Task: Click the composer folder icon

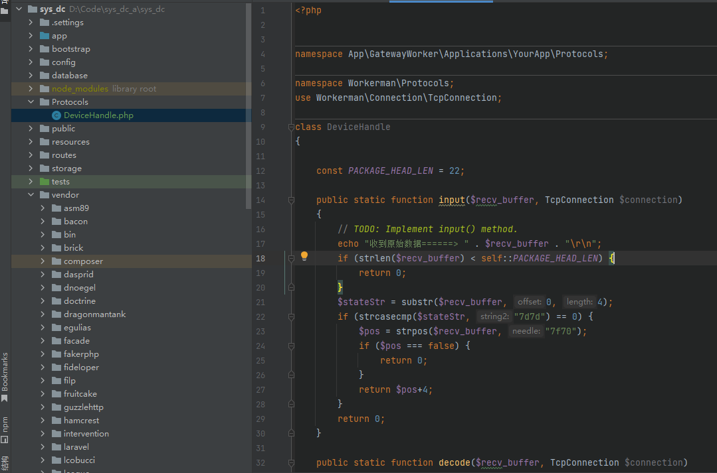Action: click(x=56, y=261)
